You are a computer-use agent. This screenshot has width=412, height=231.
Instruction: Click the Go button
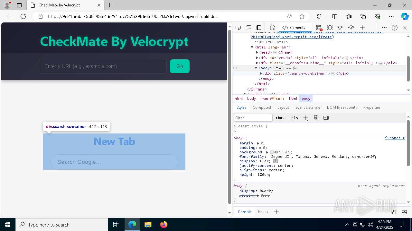(x=180, y=66)
